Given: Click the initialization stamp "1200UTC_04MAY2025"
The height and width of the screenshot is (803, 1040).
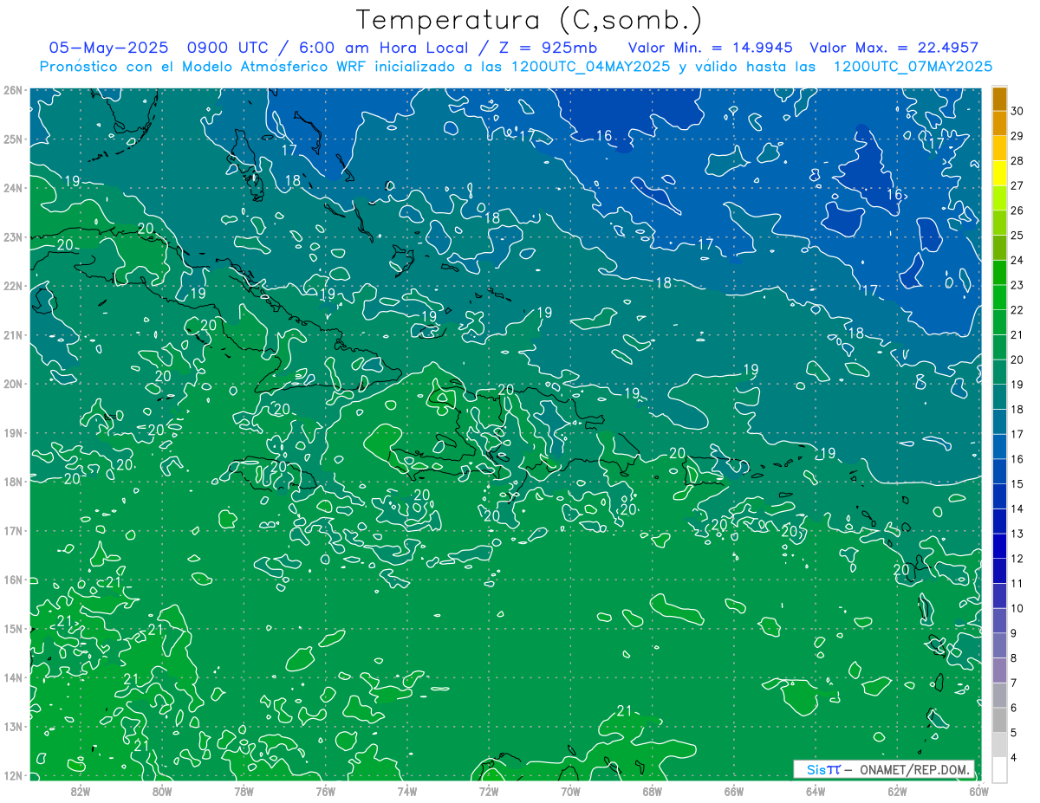Looking at the screenshot, I should [x=591, y=66].
